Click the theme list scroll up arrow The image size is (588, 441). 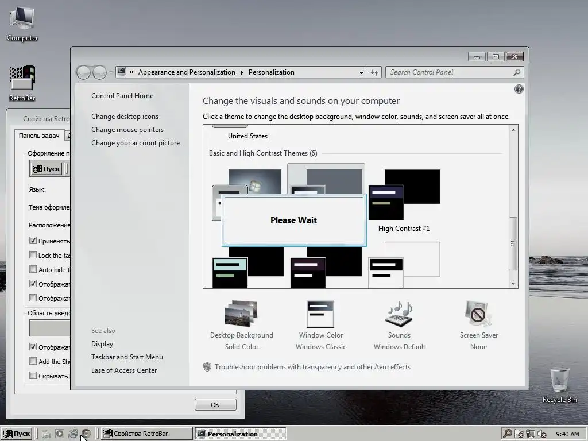513,130
